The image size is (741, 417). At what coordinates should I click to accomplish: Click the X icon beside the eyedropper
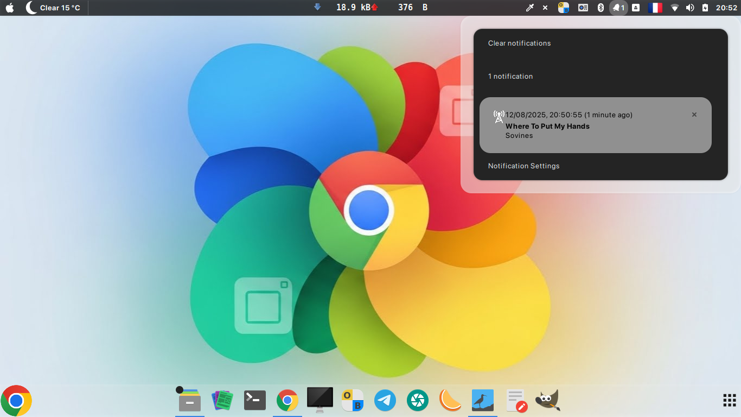(x=545, y=8)
